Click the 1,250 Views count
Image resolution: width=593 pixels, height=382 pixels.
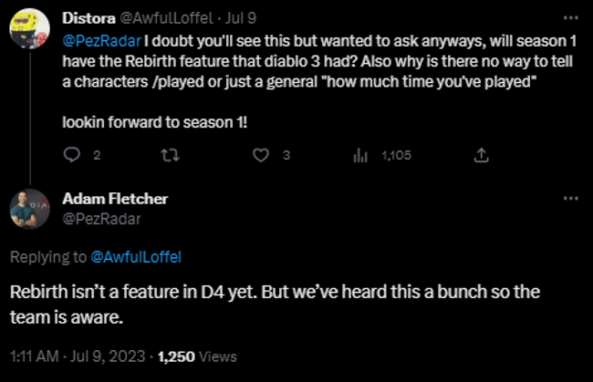(x=197, y=356)
